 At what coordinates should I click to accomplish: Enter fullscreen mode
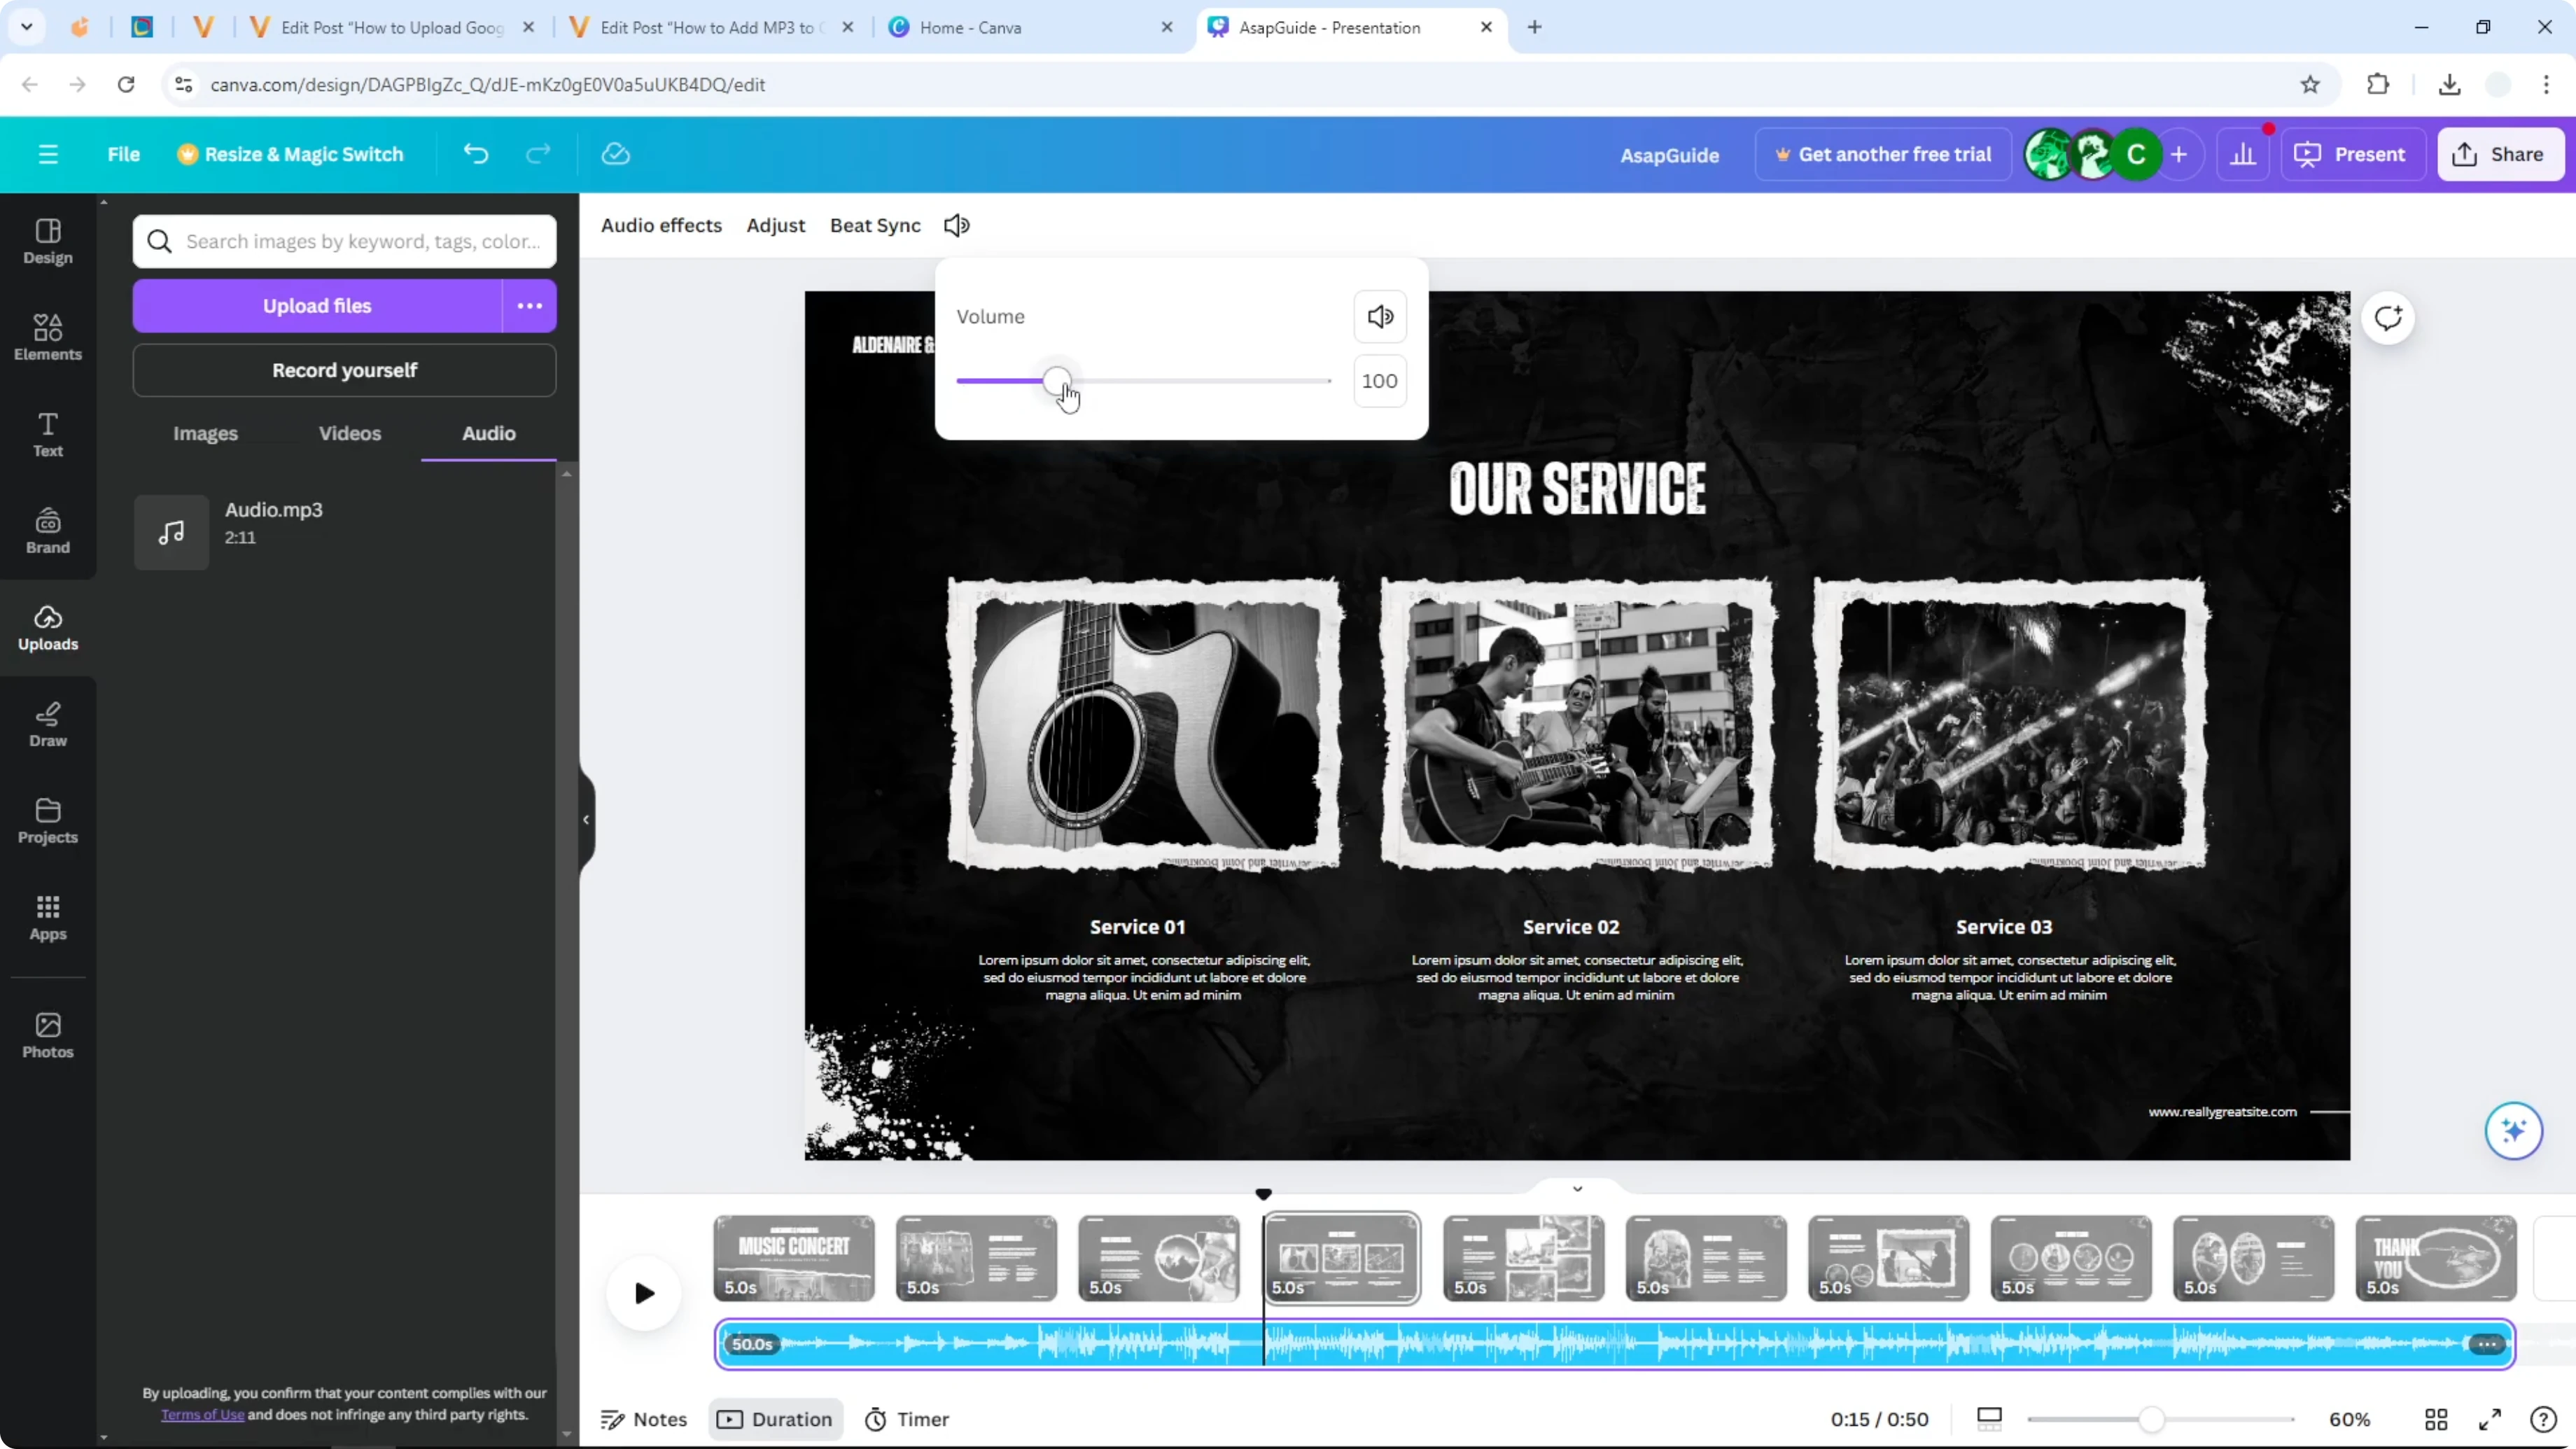(x=2490, y=1419)
